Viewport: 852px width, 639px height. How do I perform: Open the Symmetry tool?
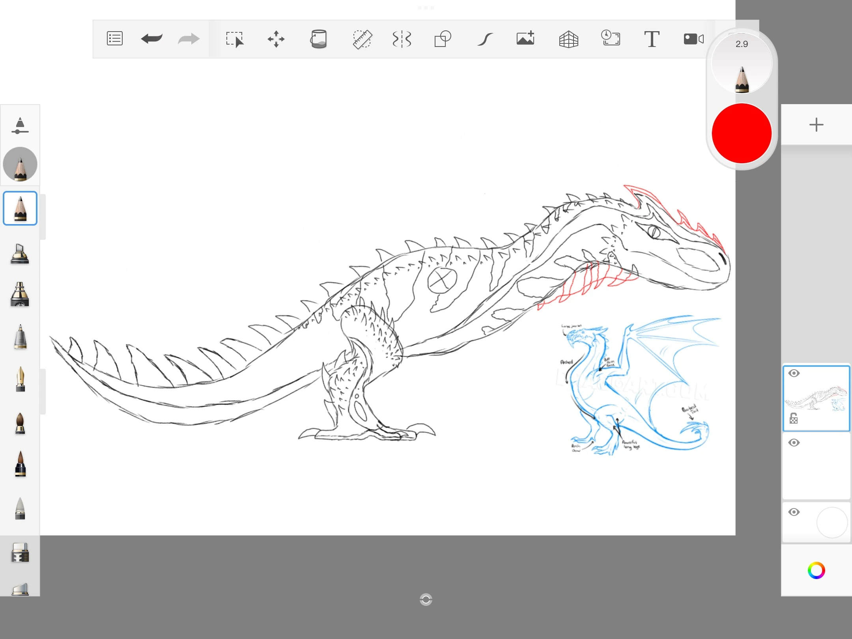pos(402,39)
